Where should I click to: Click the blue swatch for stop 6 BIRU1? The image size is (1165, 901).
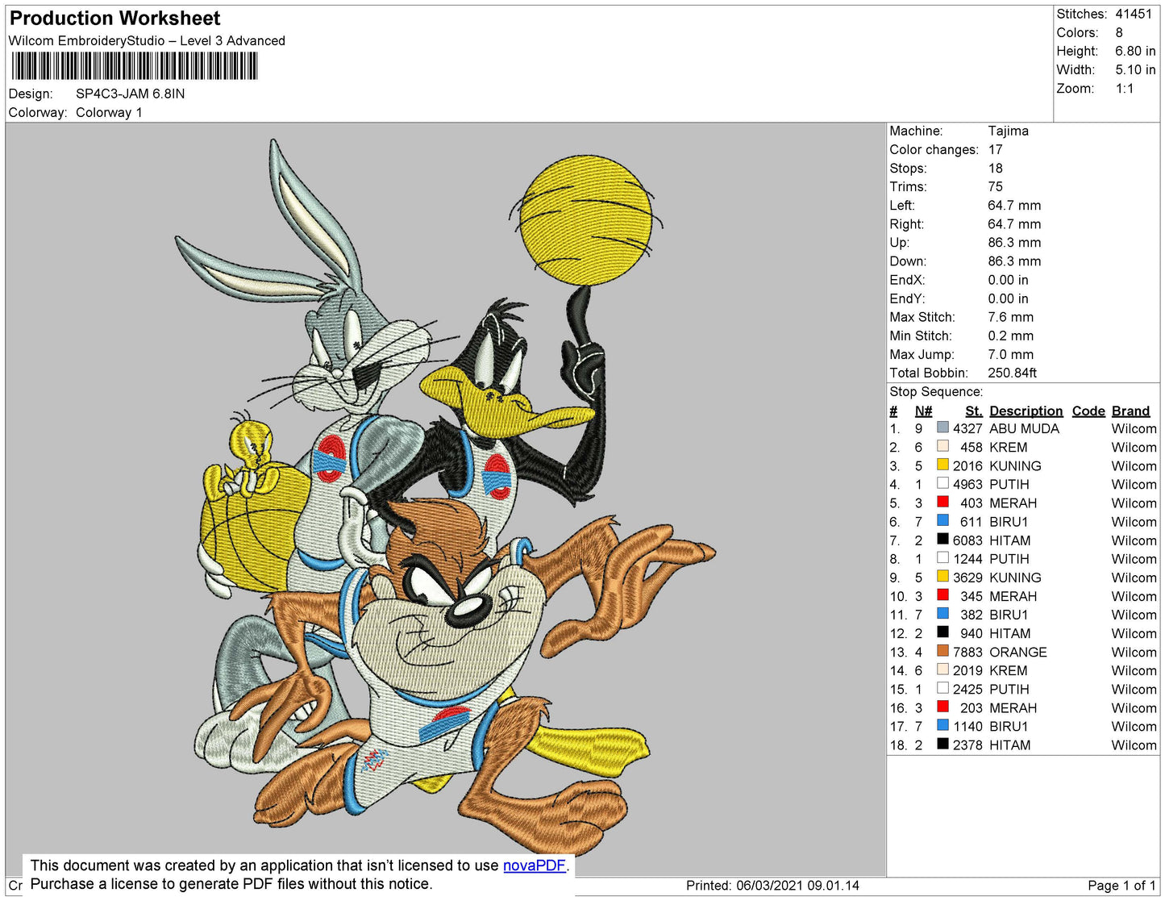coord(942,520)
